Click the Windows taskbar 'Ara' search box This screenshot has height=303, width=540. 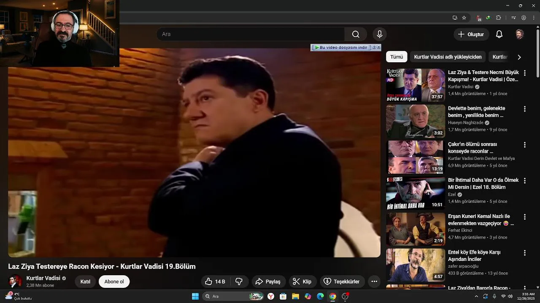pyautogui.click(x=233, y=296)
